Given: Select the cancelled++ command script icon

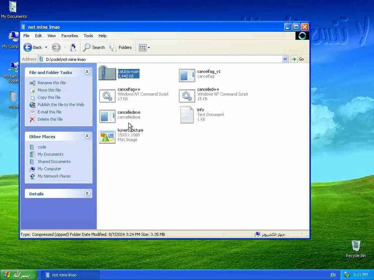Looking at the screenshot, I should pyautogui.click(x=187, y=96).
